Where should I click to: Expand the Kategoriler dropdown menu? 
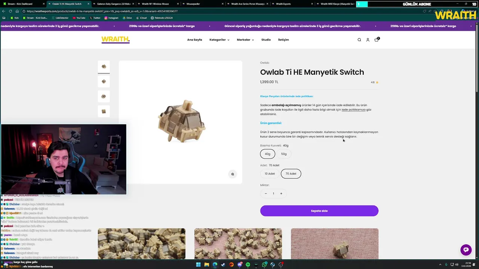[219, 40]
